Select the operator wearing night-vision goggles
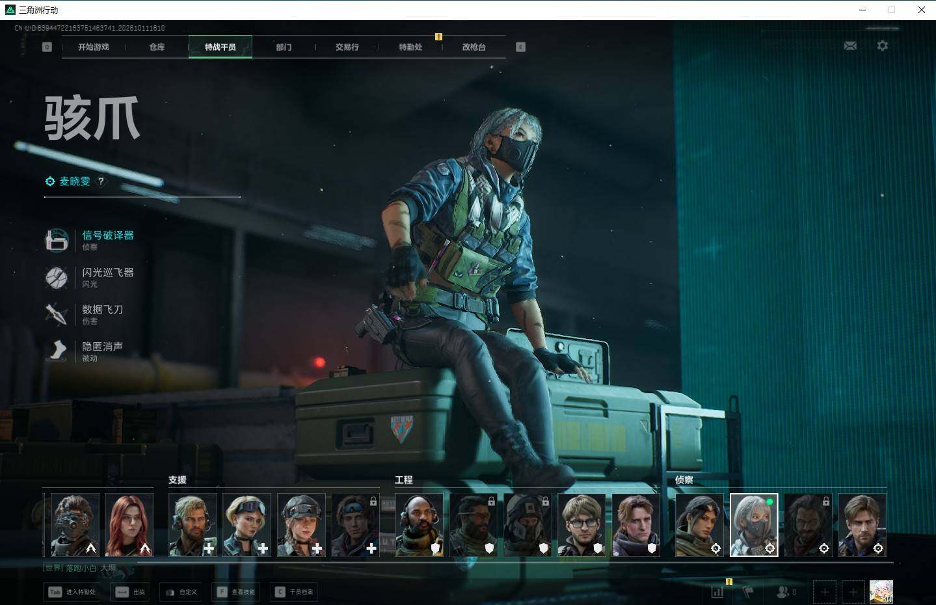 point(75,525)
